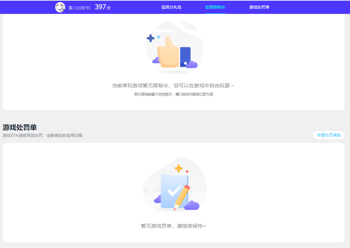
Task: Click the 东 [QQ账号] account name
Action: 80,8
